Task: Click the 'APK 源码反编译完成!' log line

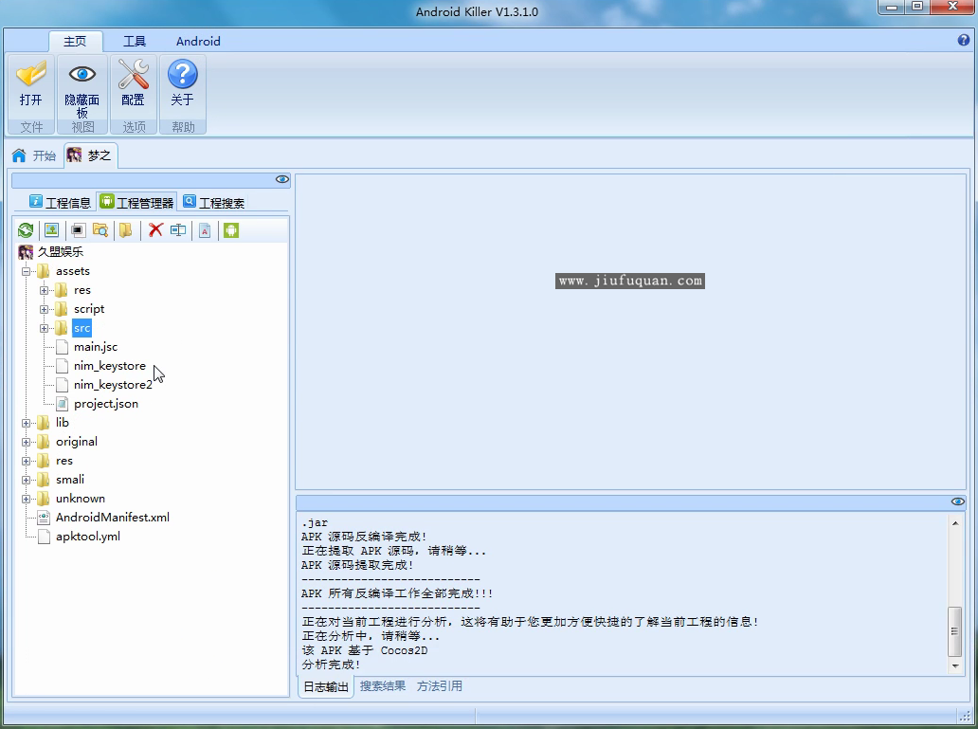Action: point(364,537)
